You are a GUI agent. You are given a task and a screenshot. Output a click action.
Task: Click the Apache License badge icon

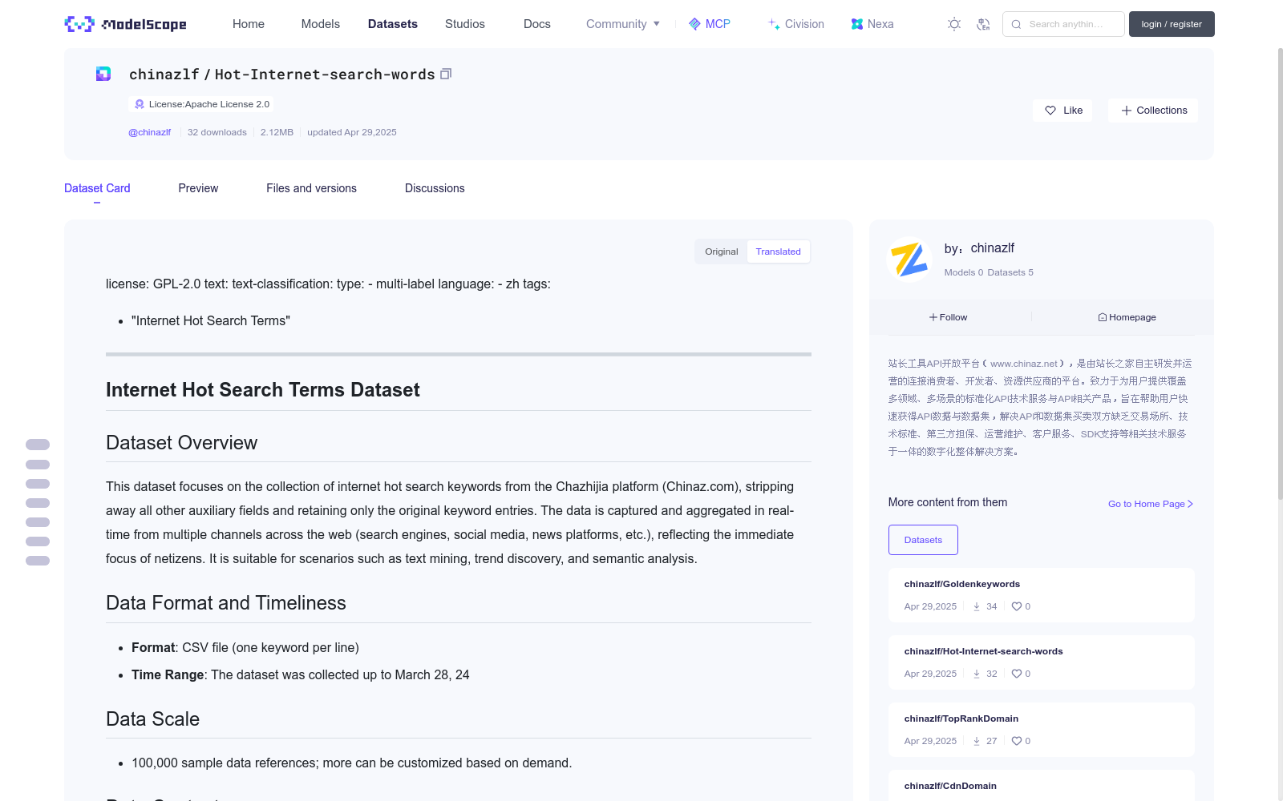click(x=140, y=104)
